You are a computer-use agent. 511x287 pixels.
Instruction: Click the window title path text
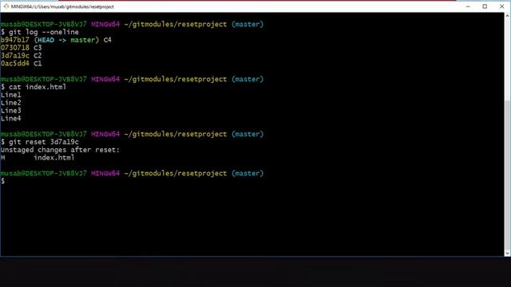[x=62, y=6]
